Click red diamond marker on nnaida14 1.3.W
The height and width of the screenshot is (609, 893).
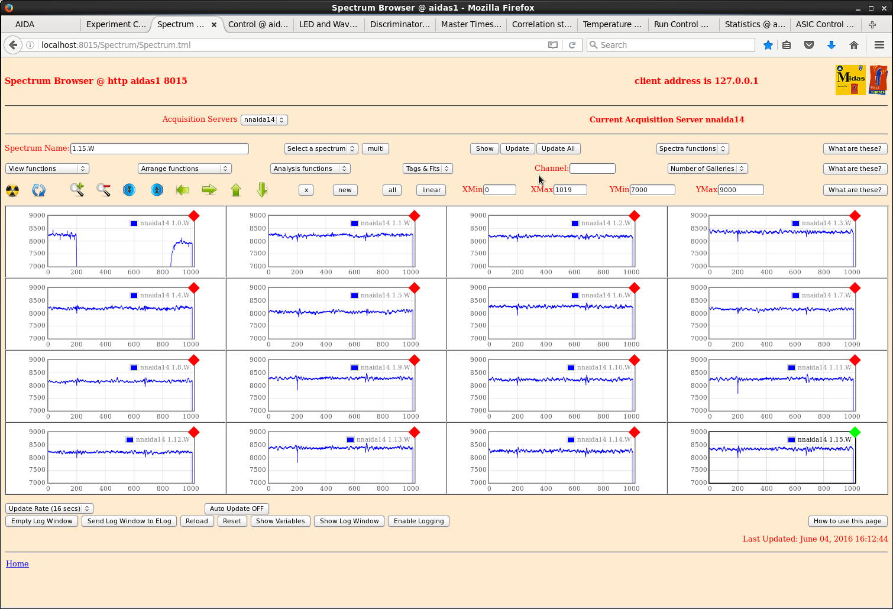click(855, 216)
